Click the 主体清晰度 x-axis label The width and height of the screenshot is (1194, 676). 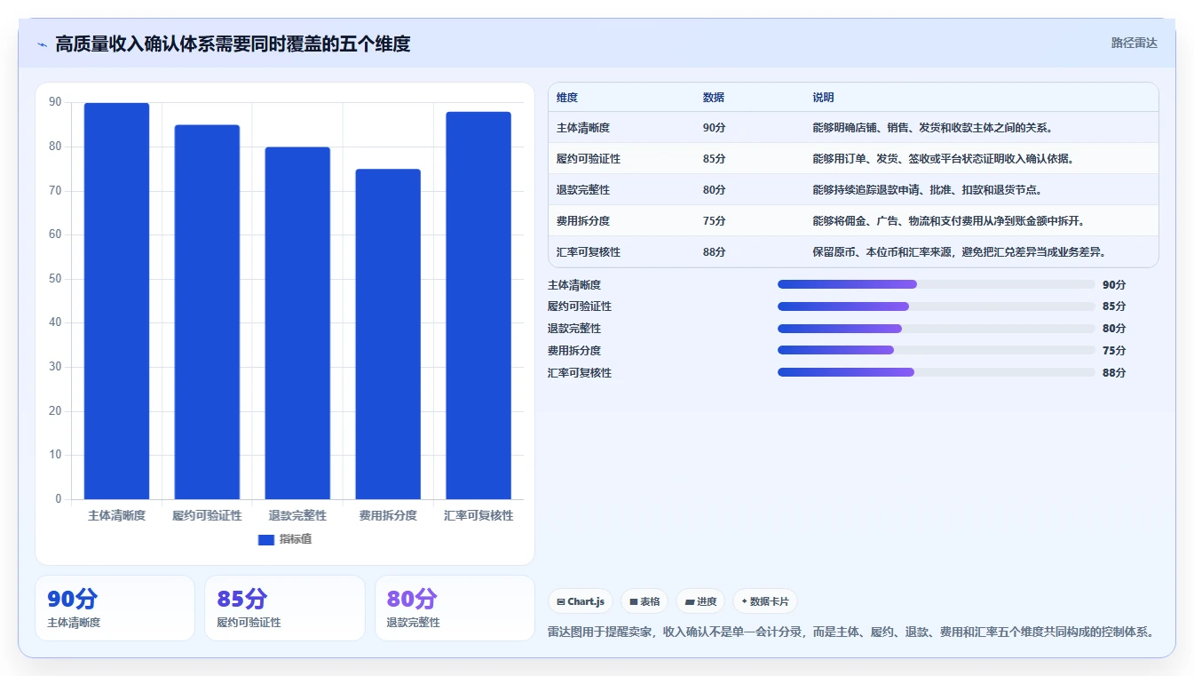[x=116, y=515]
